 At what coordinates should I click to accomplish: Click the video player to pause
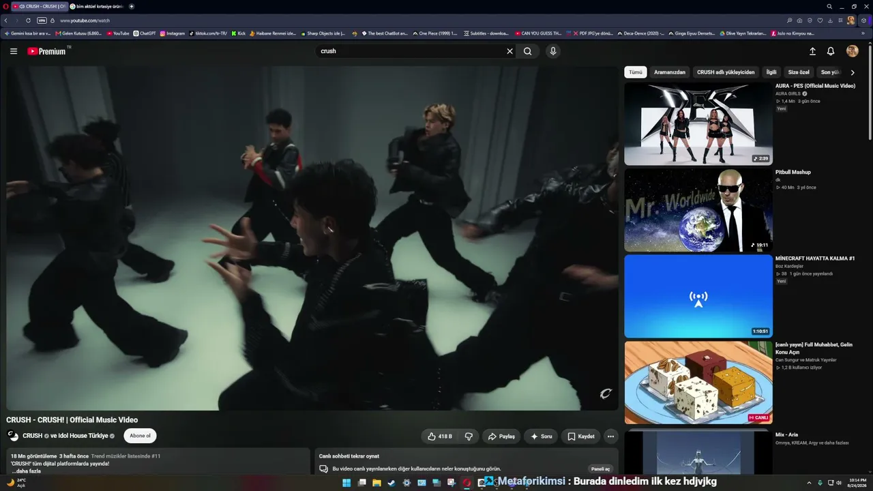[312, 238]
